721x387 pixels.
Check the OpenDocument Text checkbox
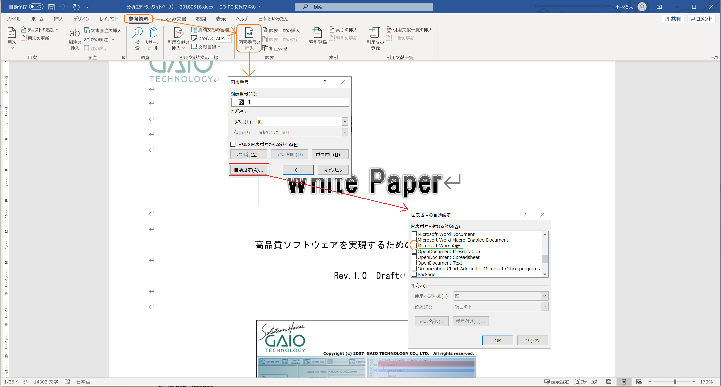pyautogui.click(x=414, y=263)
